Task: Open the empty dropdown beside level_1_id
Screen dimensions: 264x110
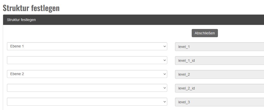Action: (x=87, y=60)
